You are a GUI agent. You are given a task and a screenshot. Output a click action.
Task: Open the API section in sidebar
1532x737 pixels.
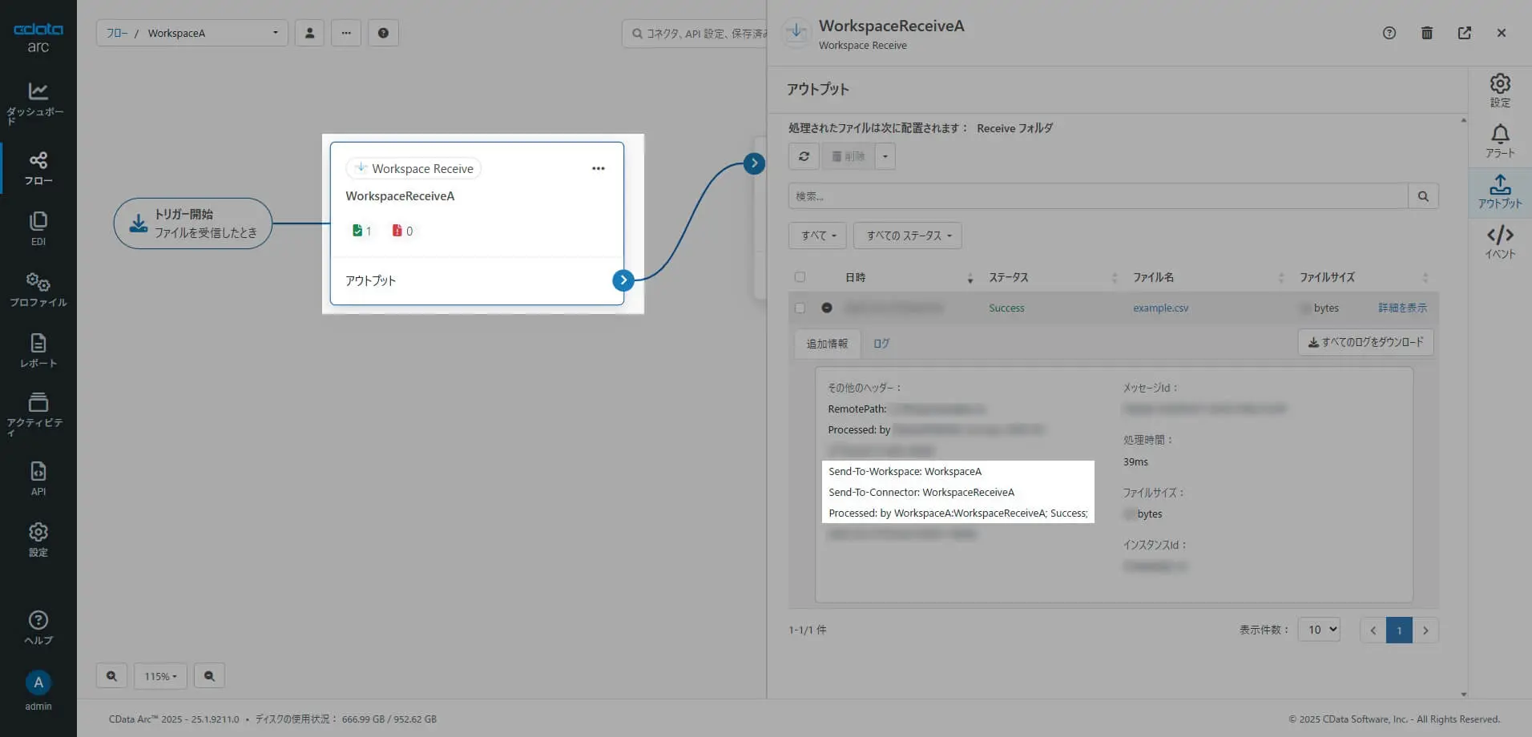click(38, 478)
